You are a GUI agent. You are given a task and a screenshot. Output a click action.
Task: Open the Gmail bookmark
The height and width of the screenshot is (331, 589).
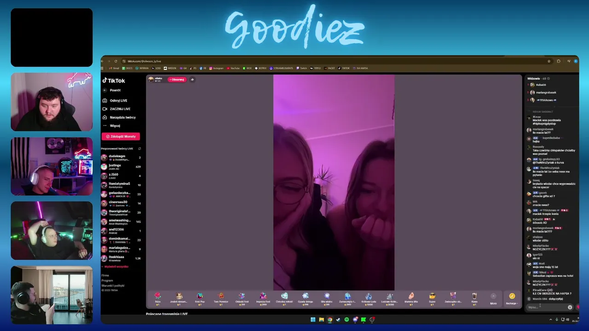click(x=114, y=68)
